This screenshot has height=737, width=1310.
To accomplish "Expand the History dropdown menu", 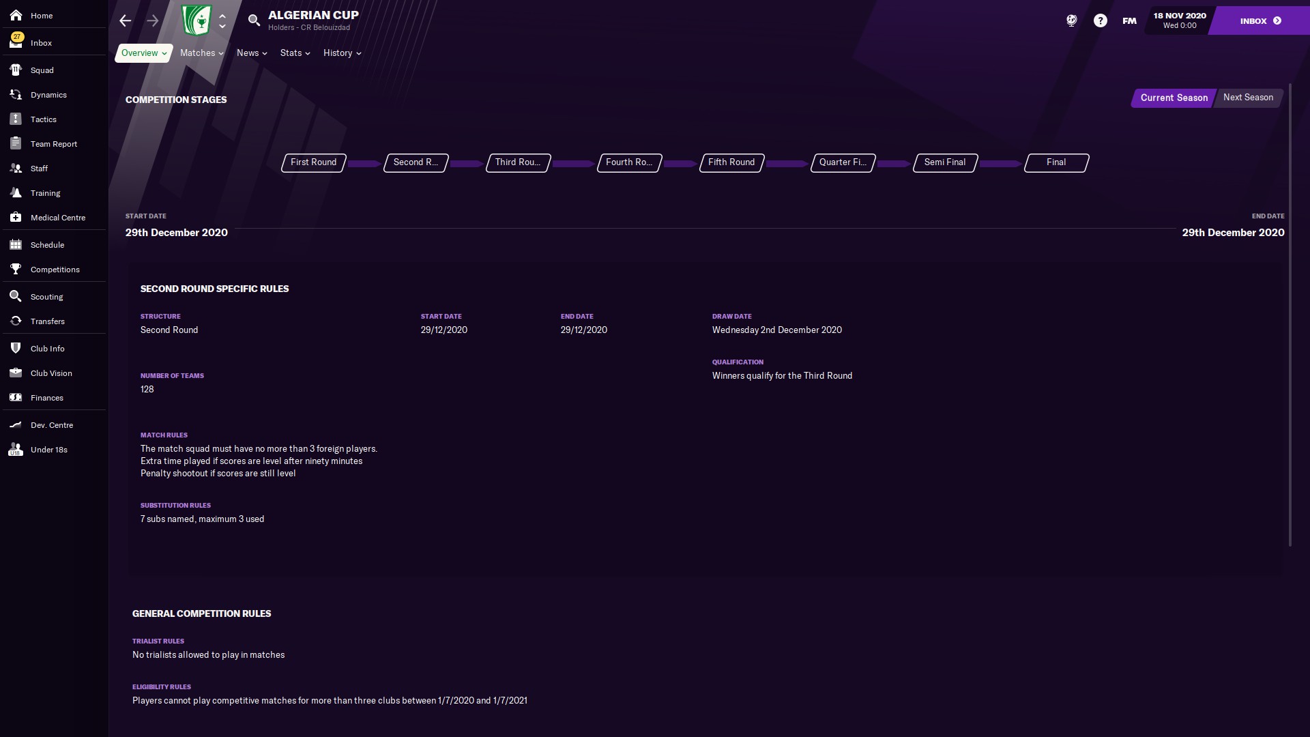I will (x=342, y=53).
